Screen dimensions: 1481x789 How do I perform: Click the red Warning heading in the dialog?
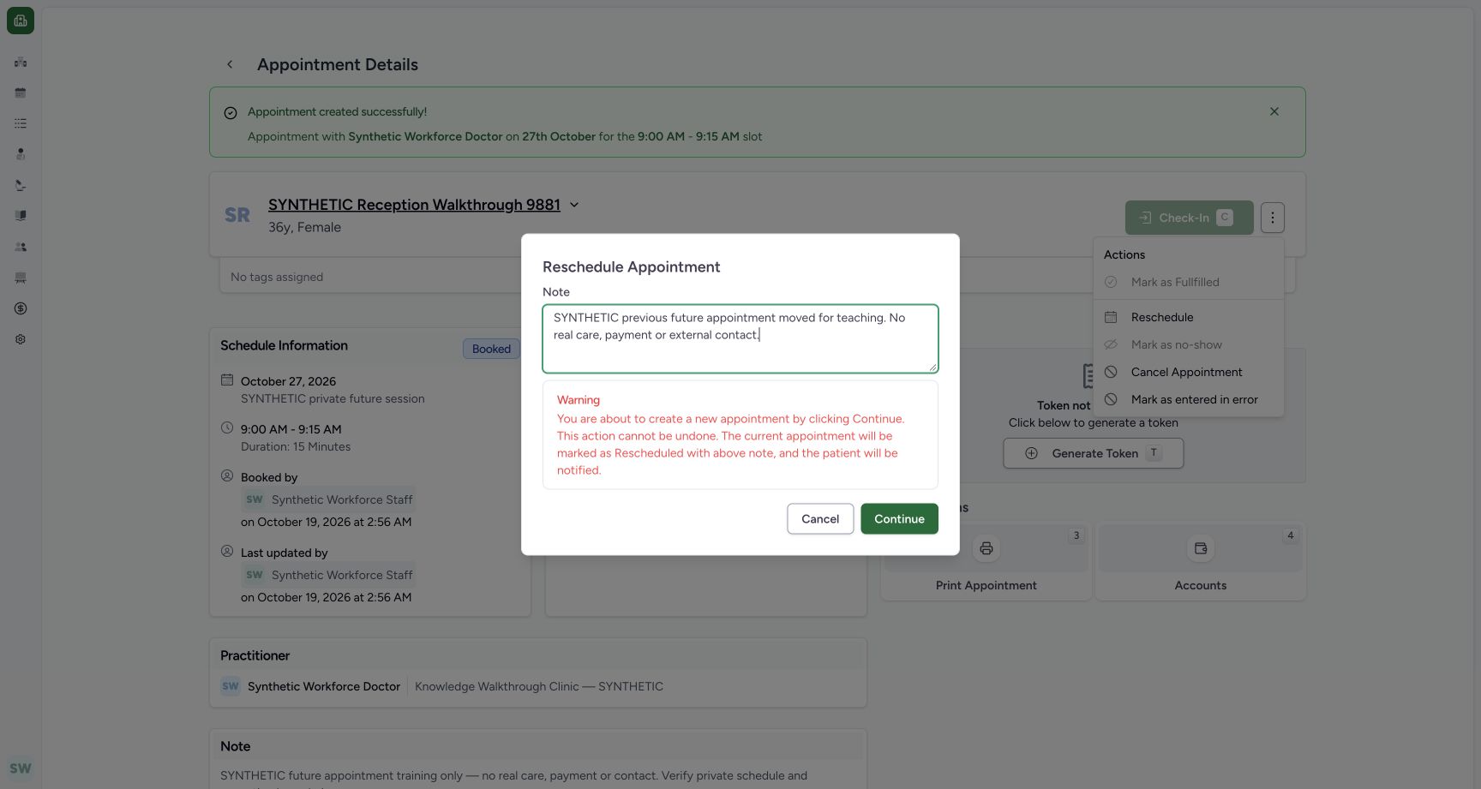click(579, 400)
